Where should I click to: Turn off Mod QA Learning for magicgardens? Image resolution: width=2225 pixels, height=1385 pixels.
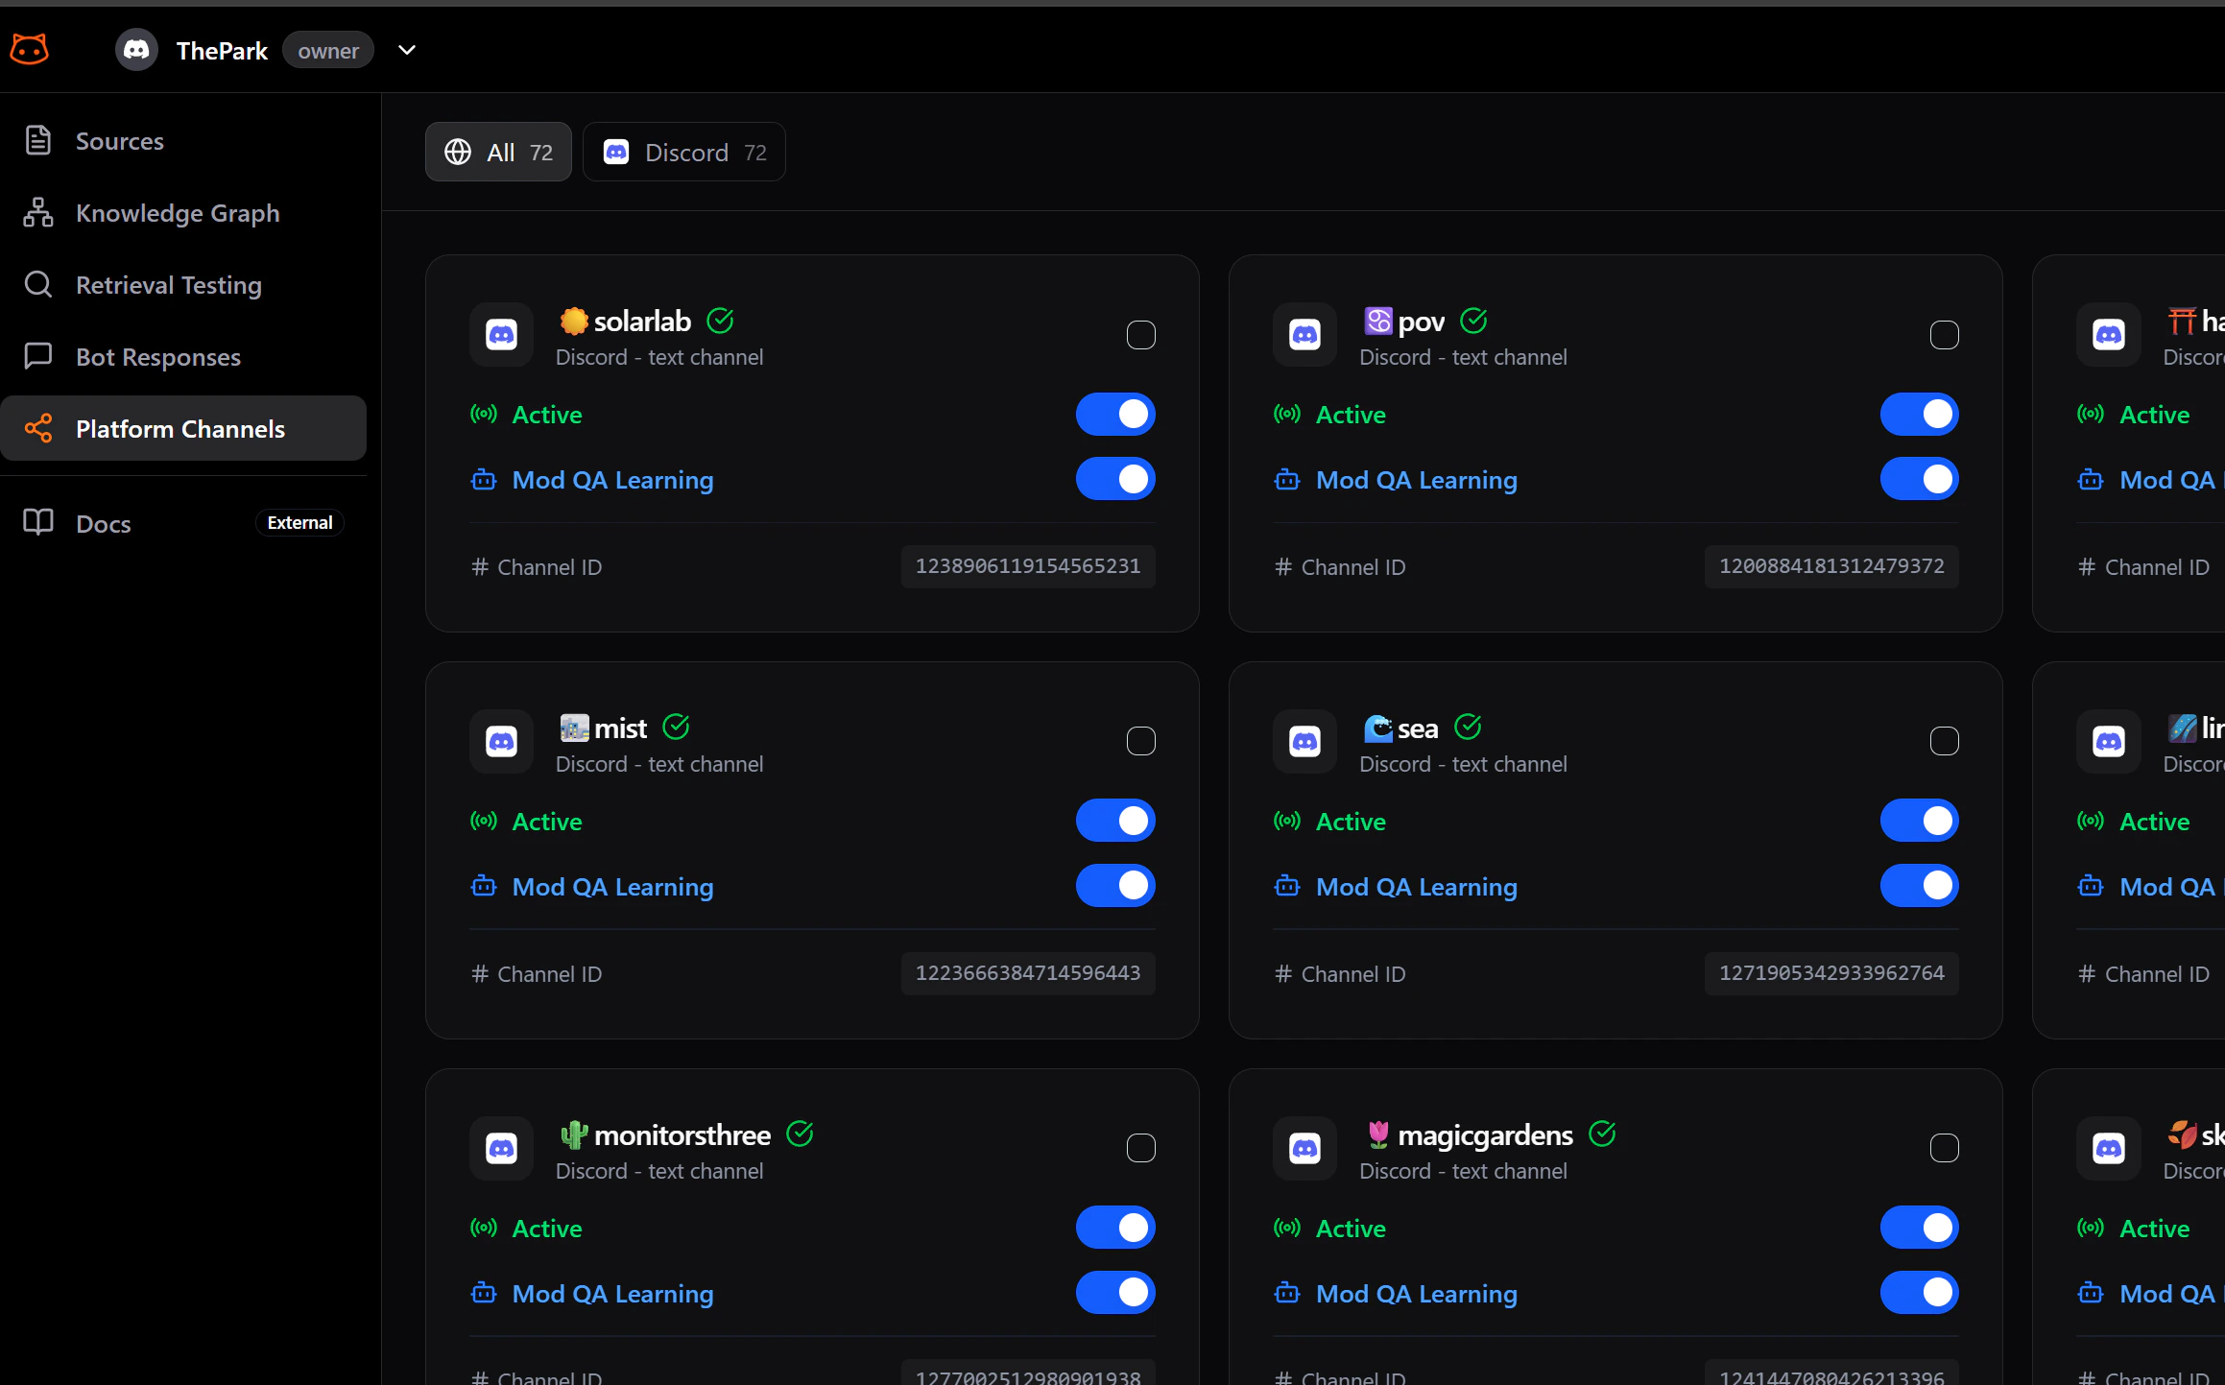pos(1918,1293)
